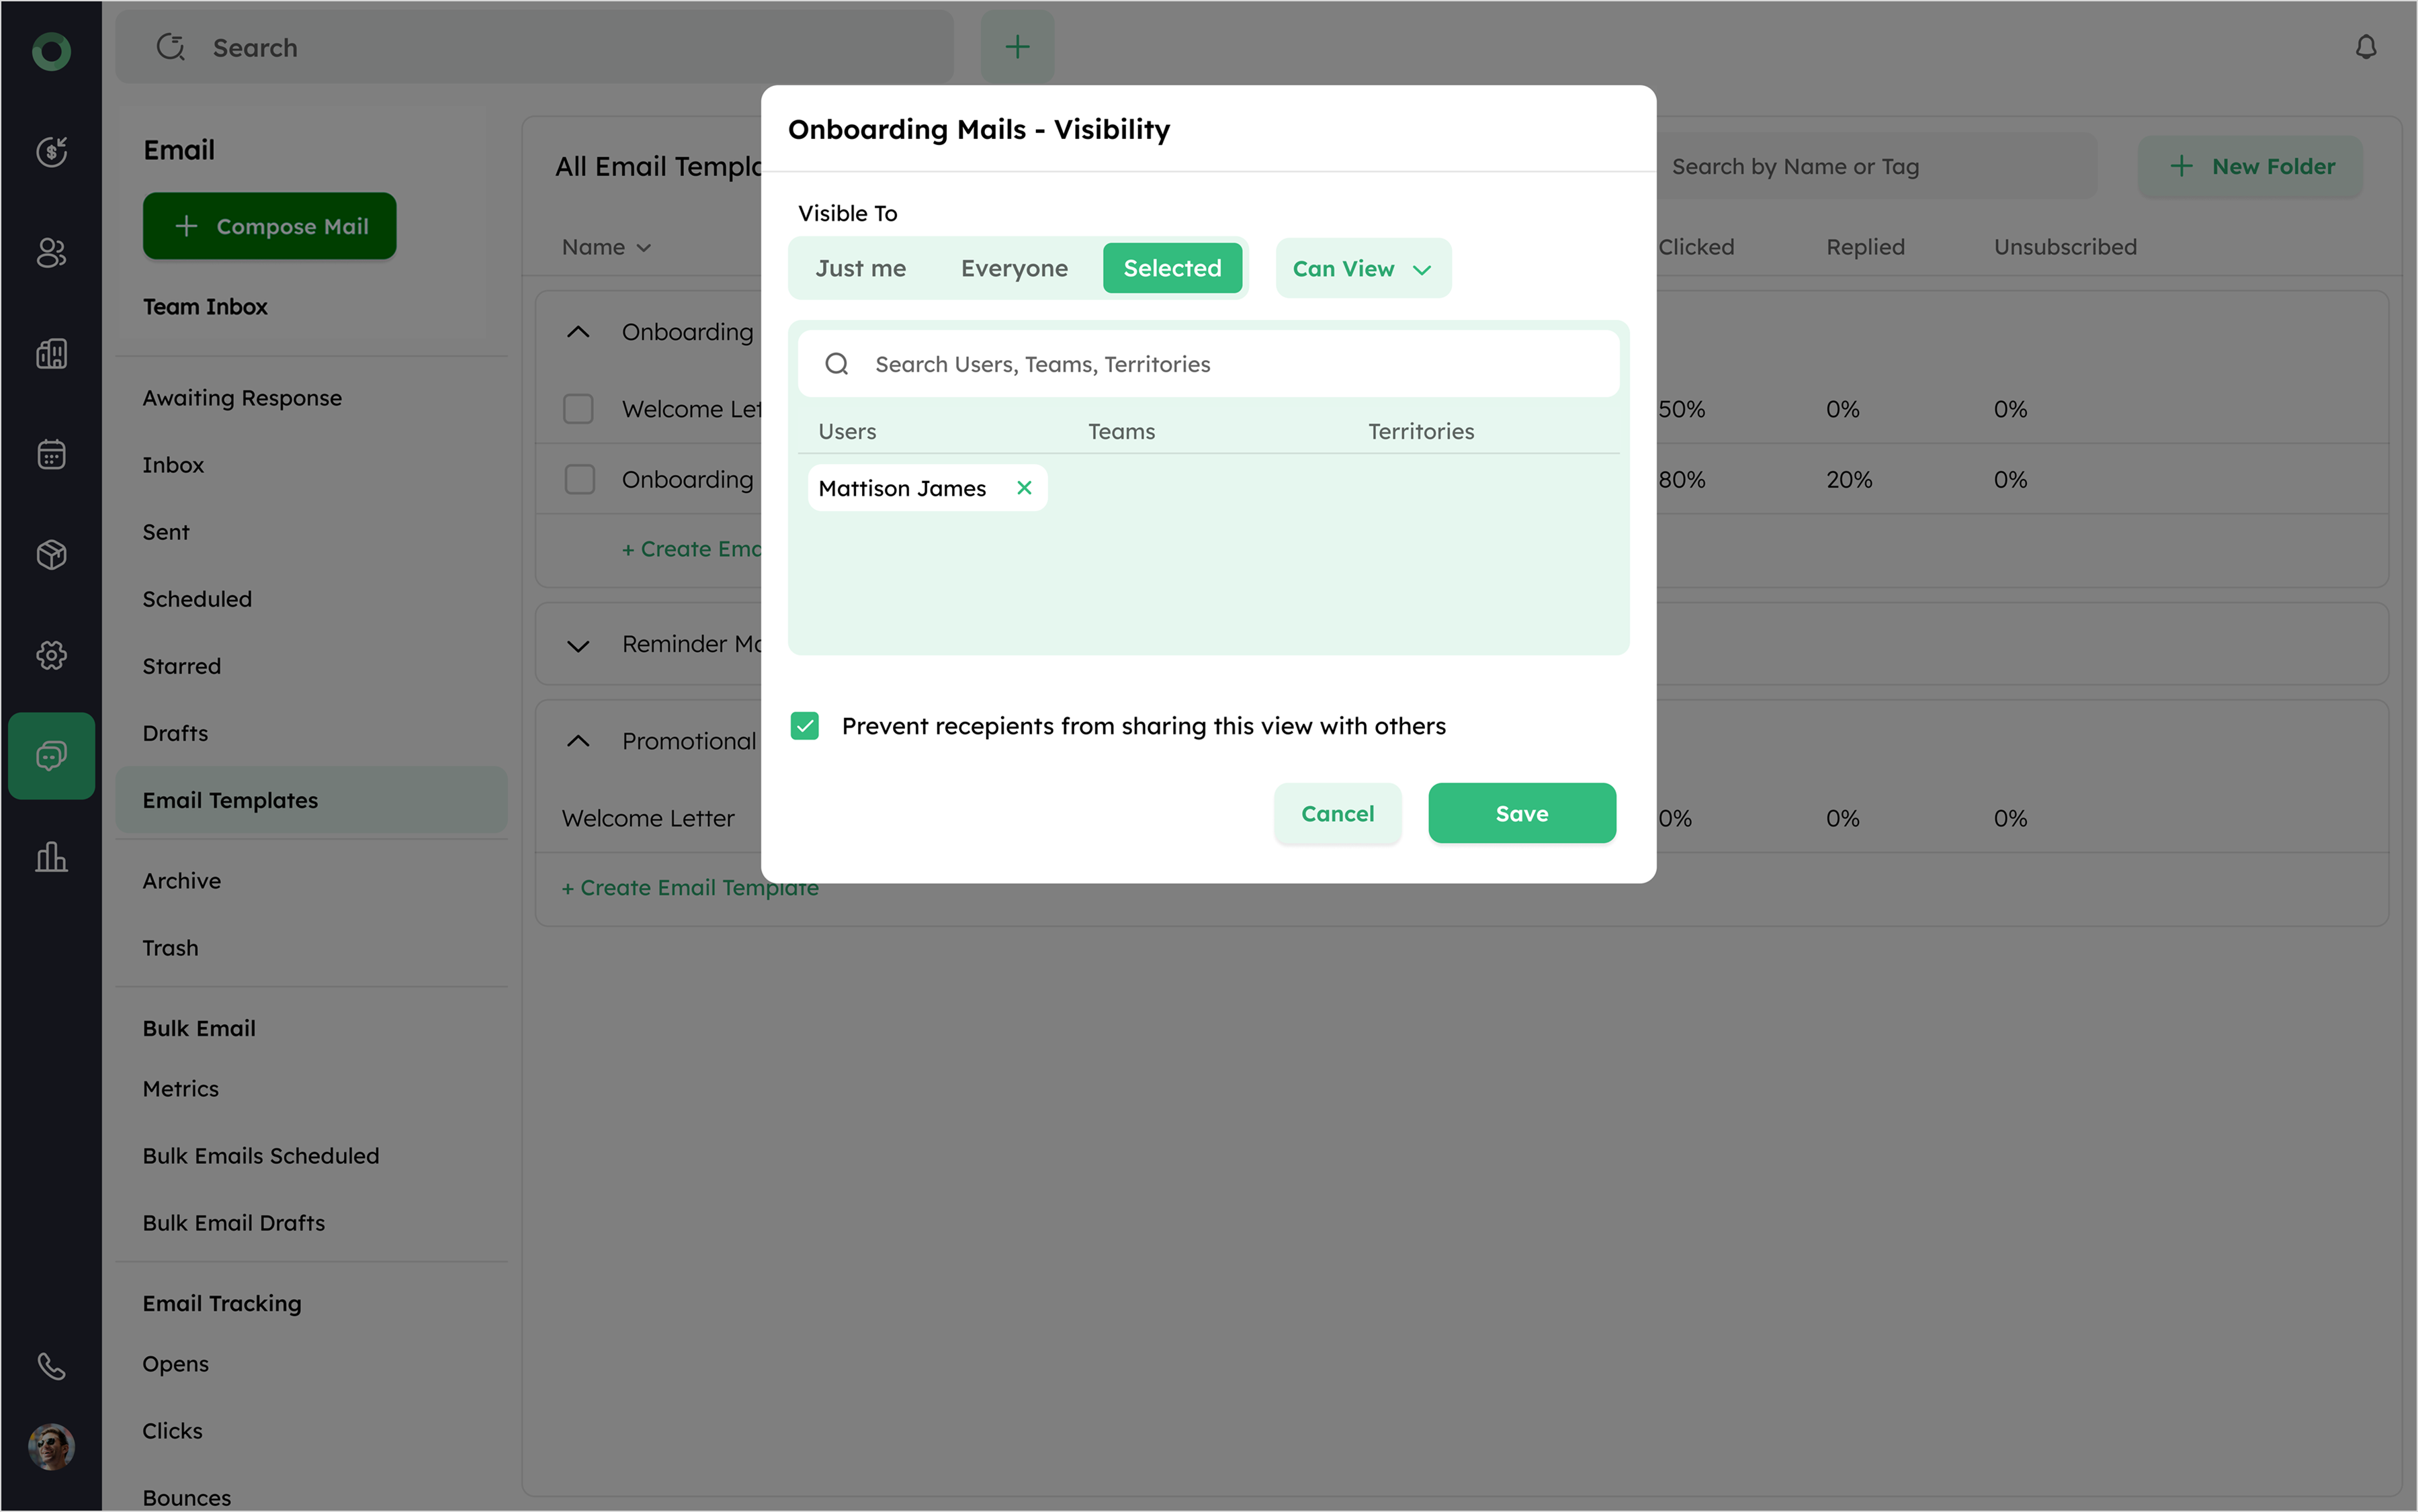Image resolution: width=2418 pixels, height=1512 pixels.
Task: Open the Can View permission dropdown
Action: click(x=1362, y=268)
